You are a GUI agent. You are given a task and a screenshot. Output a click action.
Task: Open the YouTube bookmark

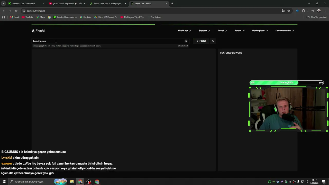(28, 17)
